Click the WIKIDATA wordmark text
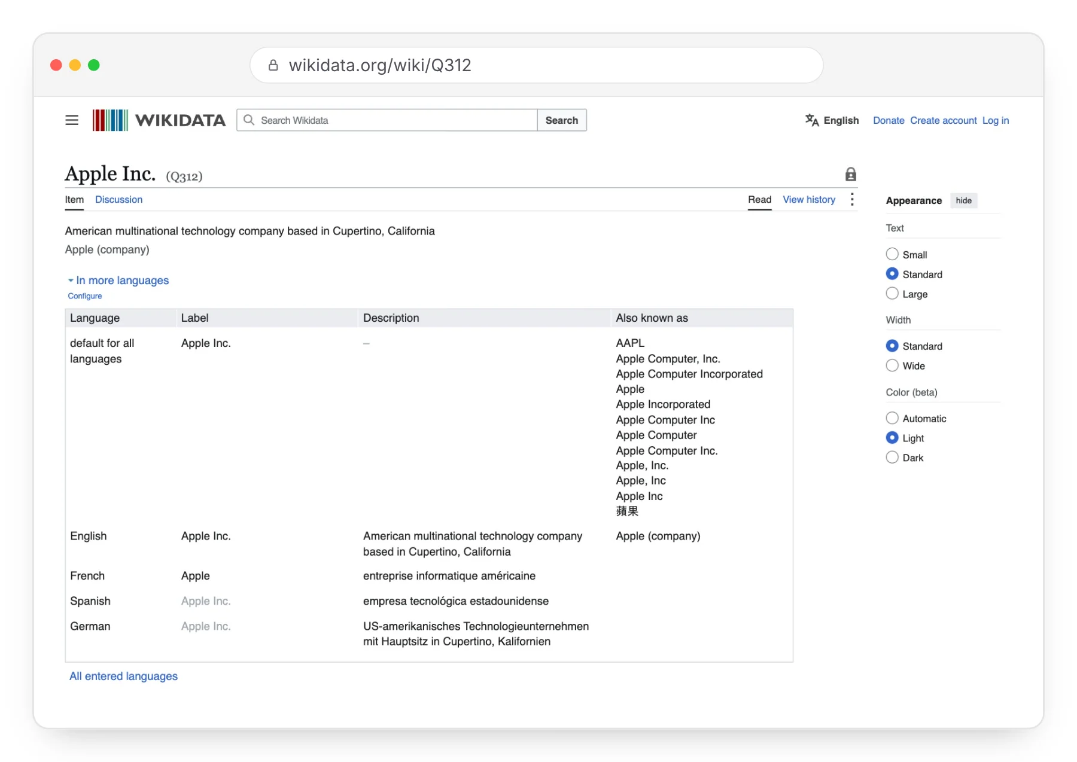 click(180, 120)
